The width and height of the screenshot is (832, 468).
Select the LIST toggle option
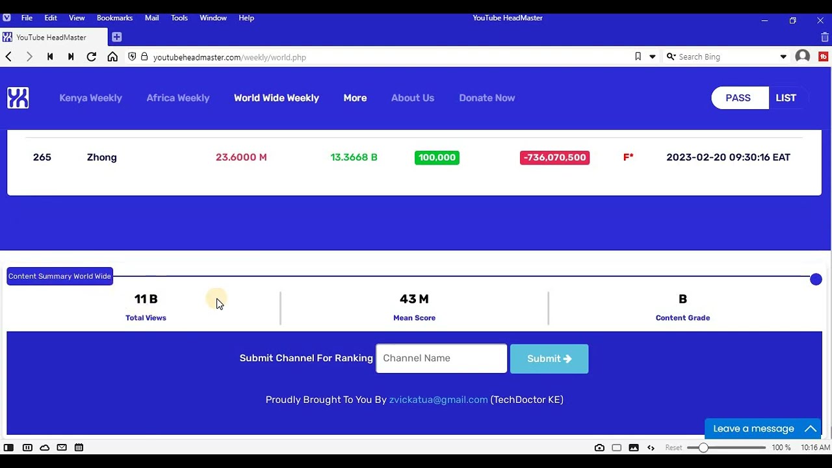click(786, 97)
